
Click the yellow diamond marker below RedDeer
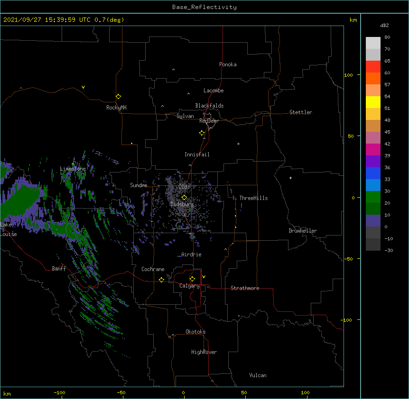(x=202, y=133)
